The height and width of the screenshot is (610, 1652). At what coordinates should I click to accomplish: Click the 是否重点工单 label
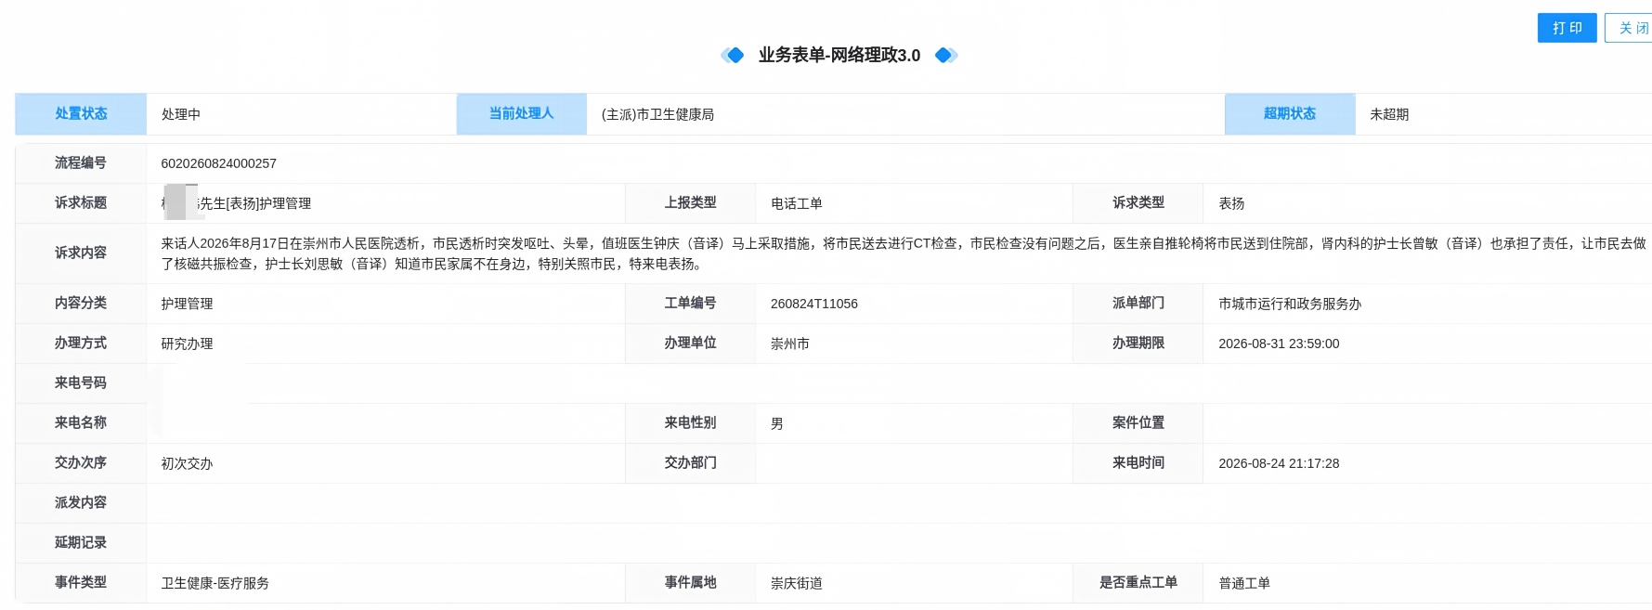pyautogui.click(x=1138, y=582)
